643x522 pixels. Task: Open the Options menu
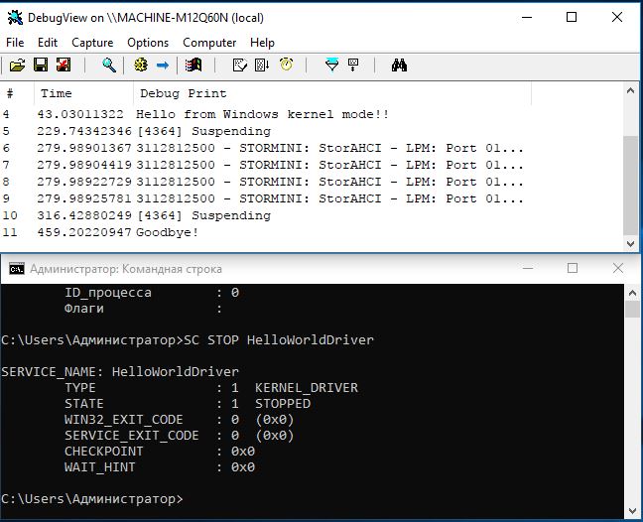(148, 43)
